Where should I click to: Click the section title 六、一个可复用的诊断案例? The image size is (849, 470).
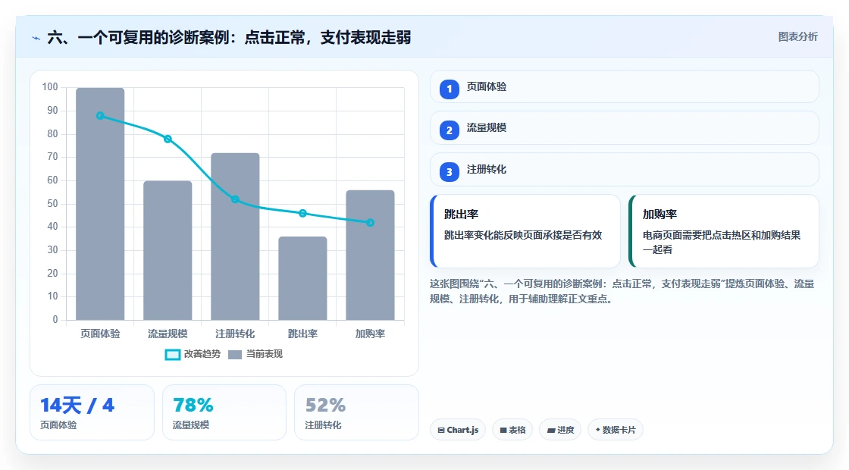click(x=229, y=38)
